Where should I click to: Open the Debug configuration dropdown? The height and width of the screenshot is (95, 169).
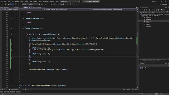[25, 4]
